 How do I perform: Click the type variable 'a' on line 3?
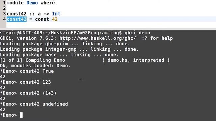[39, 14]
